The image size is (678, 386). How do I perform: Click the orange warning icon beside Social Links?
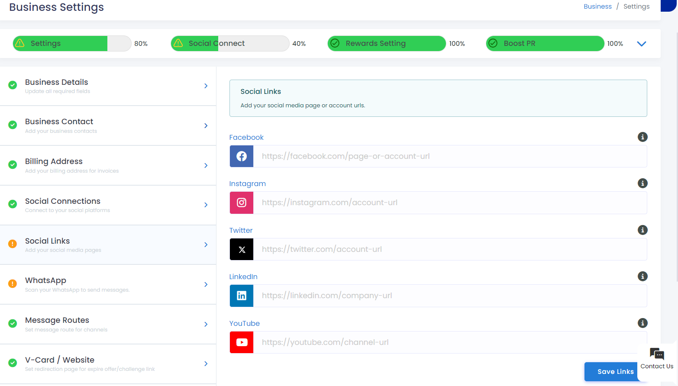(x=13, y=244)
